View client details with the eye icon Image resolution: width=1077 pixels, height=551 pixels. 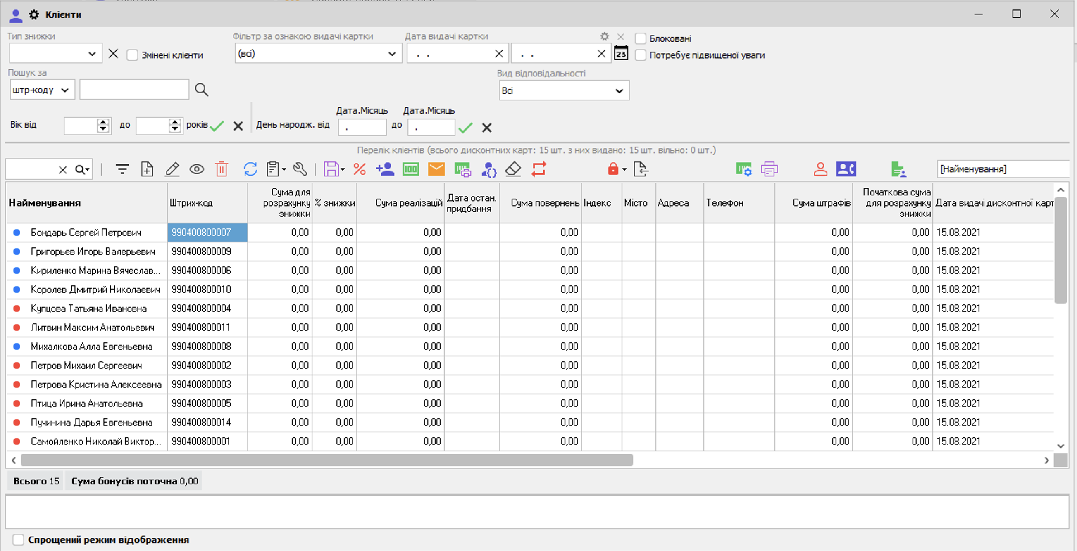point(196,169)
